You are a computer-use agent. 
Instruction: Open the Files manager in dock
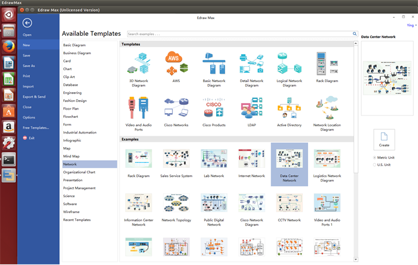[9, 30]
